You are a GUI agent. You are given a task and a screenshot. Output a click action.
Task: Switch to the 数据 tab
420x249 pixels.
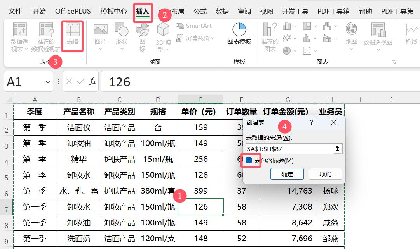point(222,11)
